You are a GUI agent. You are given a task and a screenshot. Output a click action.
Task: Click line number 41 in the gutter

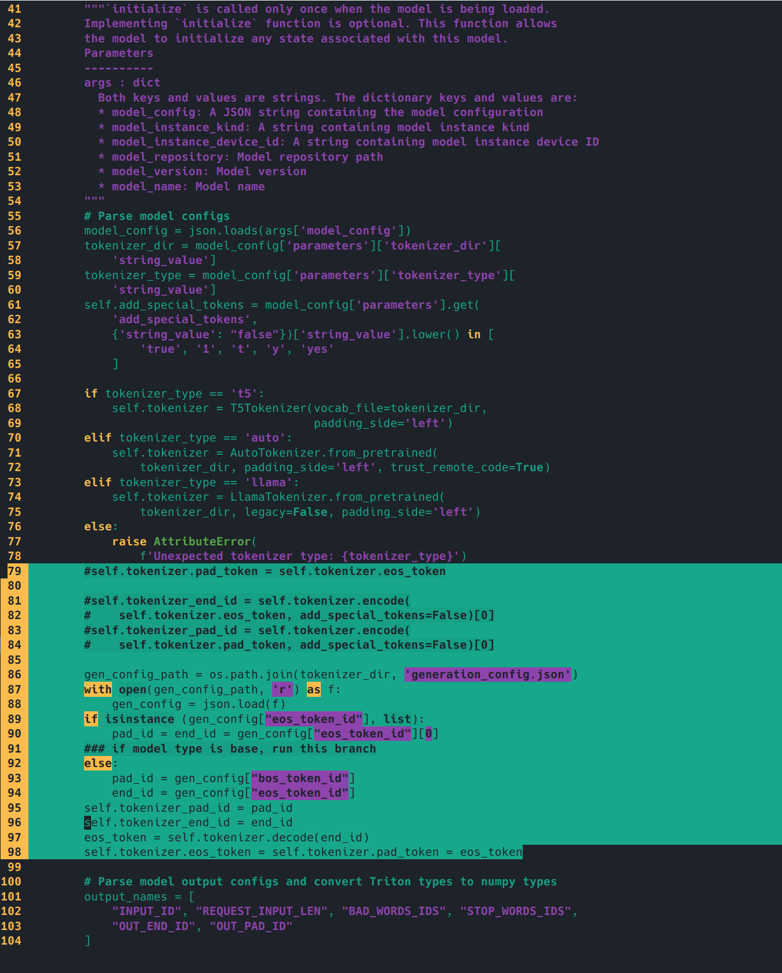[14, 9]
